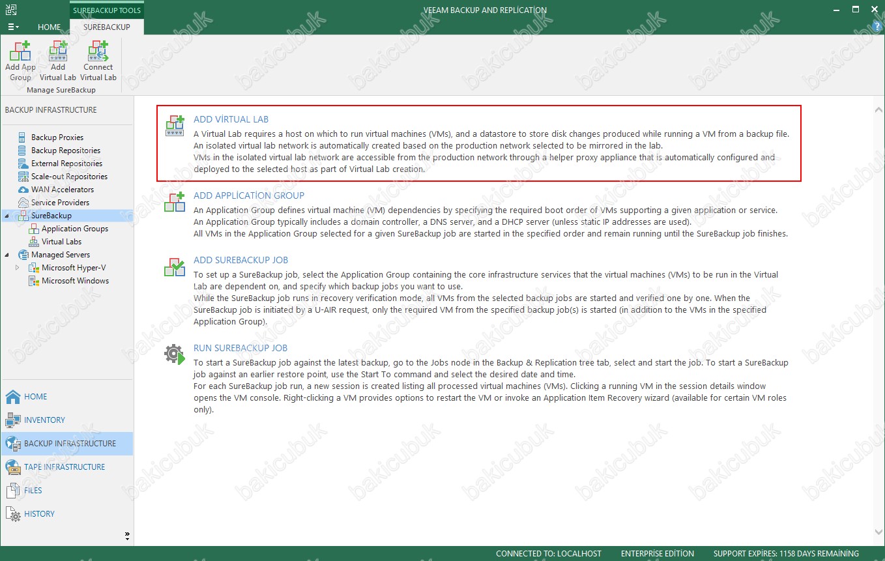Select WAN Accelerators in the tree
The width and height of the screenshot is (885, 561).
63,190
